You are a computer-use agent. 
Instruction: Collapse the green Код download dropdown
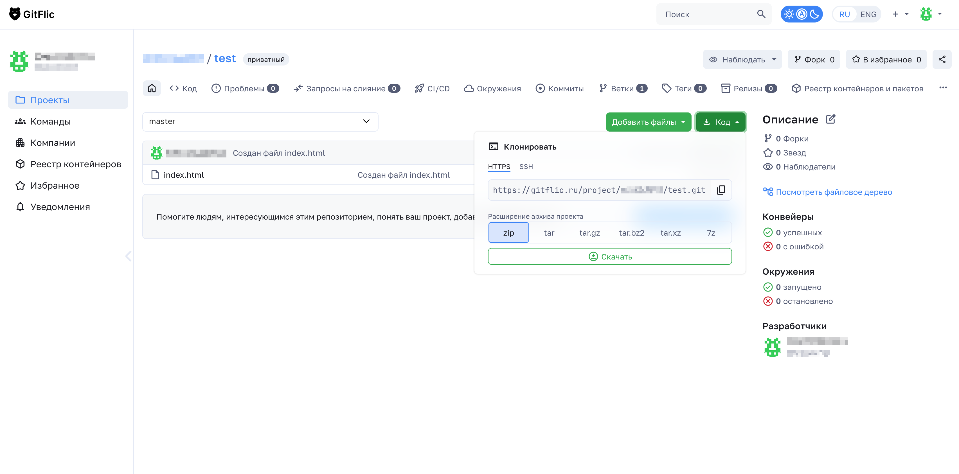point(720,122)
